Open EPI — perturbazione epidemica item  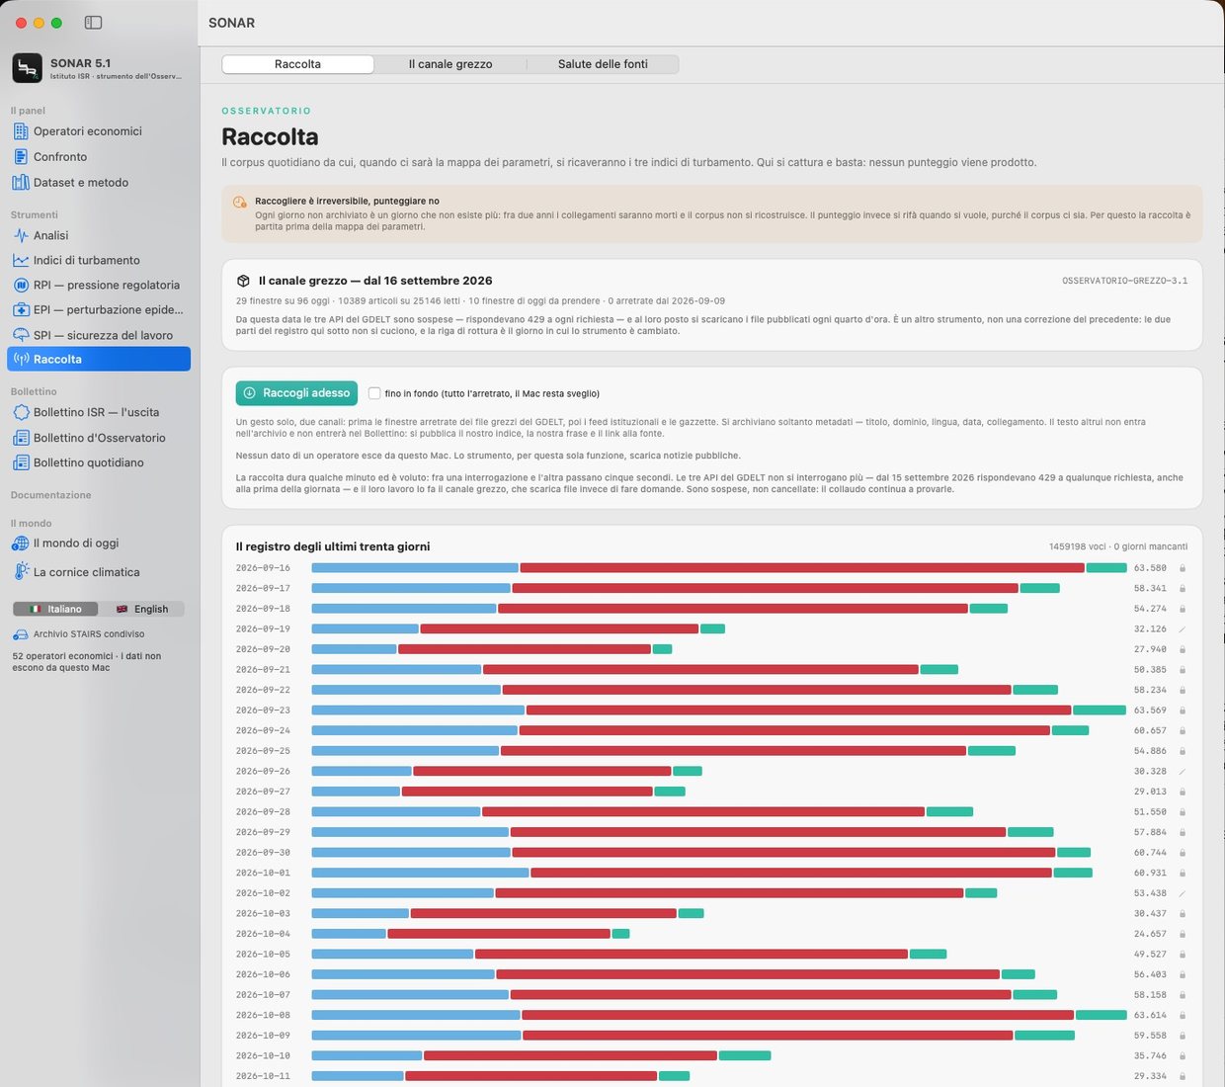click(98, 310)
